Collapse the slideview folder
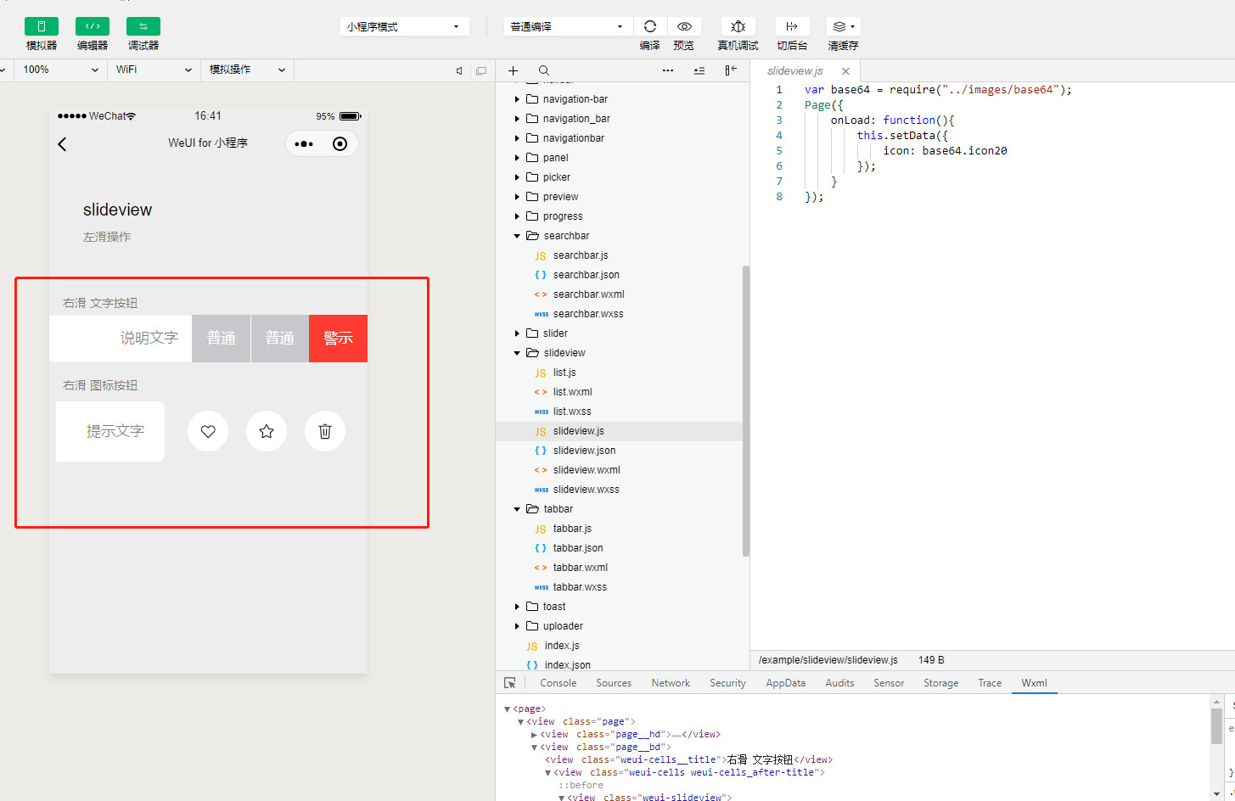Image resolution: width=1235 pixels, height=801 pixels. (x=517, y=353)
